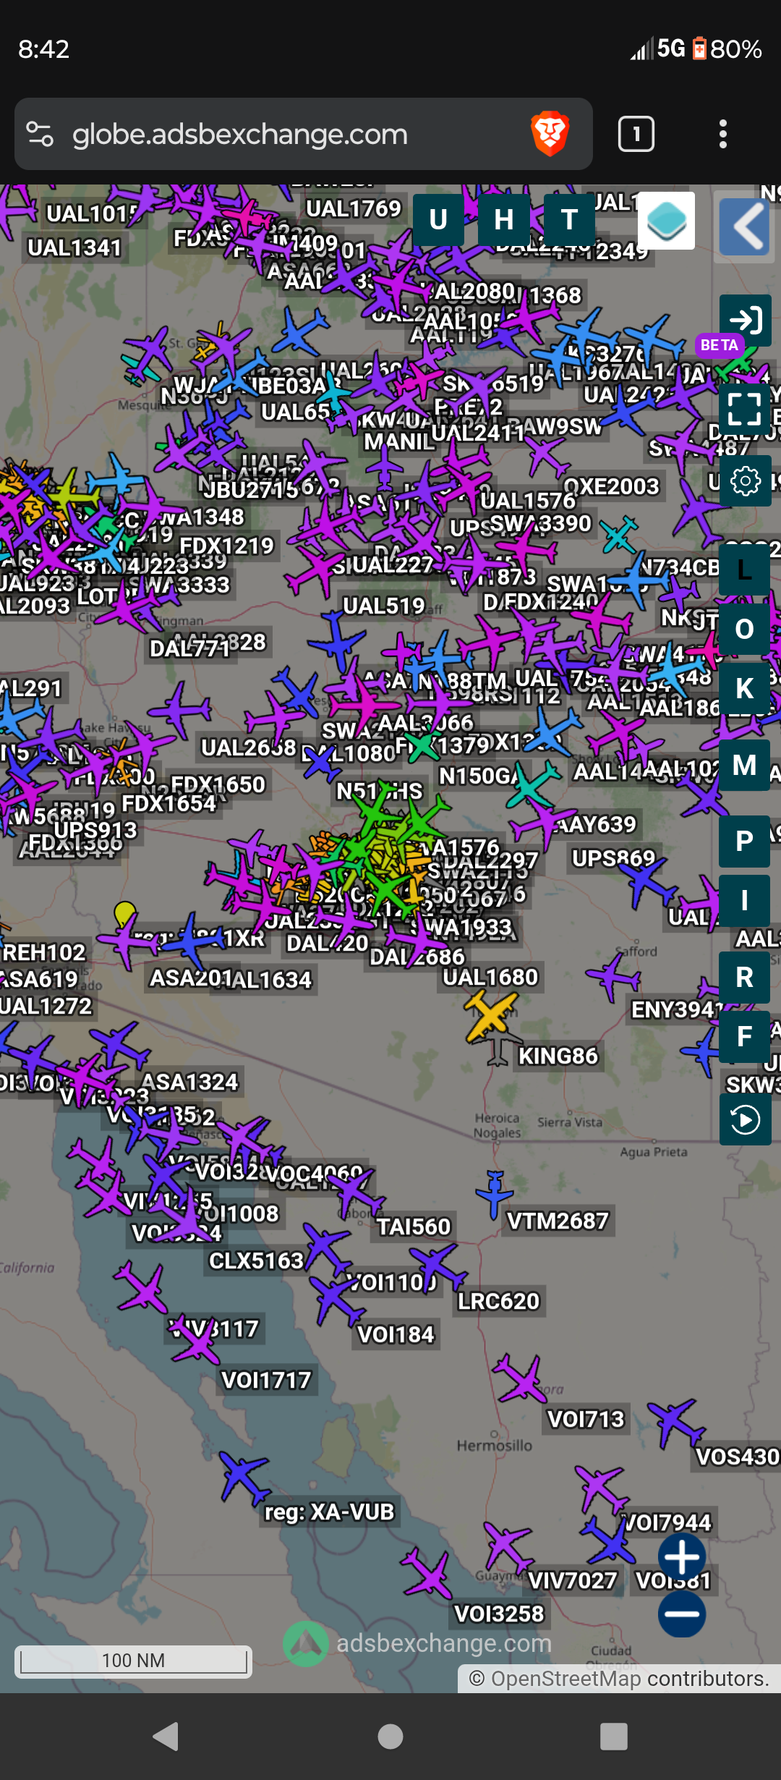Toggle the K map button
The height and width of the screenshot is (1780, 781).
click(x=744, y=688)
